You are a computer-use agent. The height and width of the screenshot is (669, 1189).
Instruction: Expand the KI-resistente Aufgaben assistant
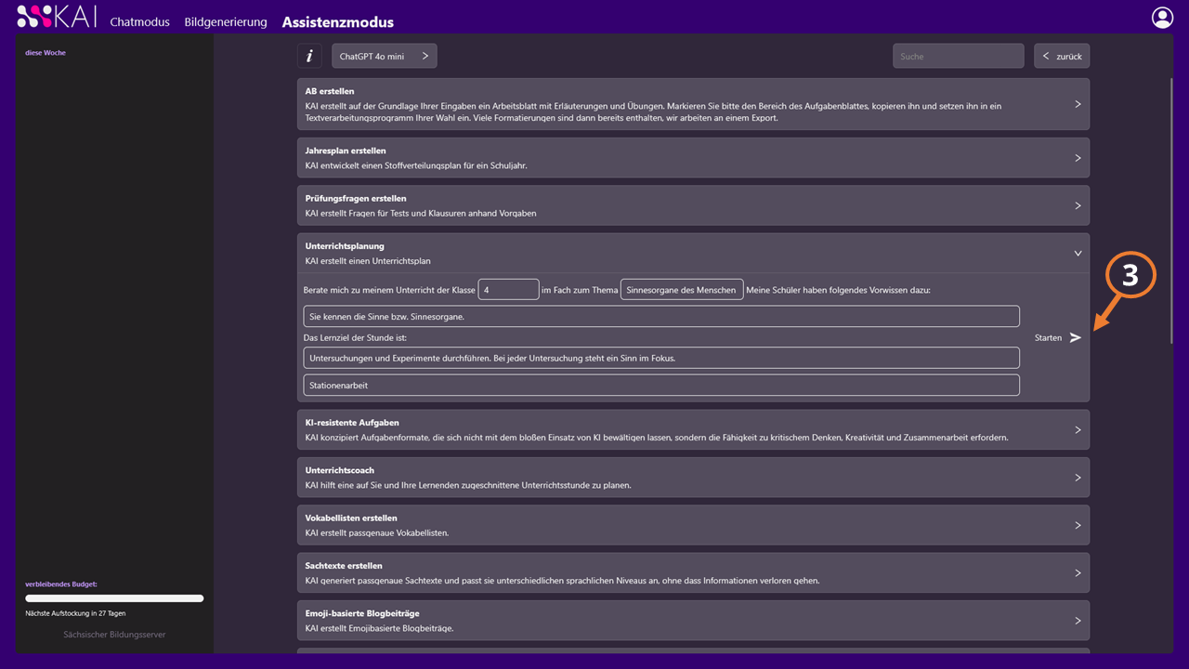[693, 429]
